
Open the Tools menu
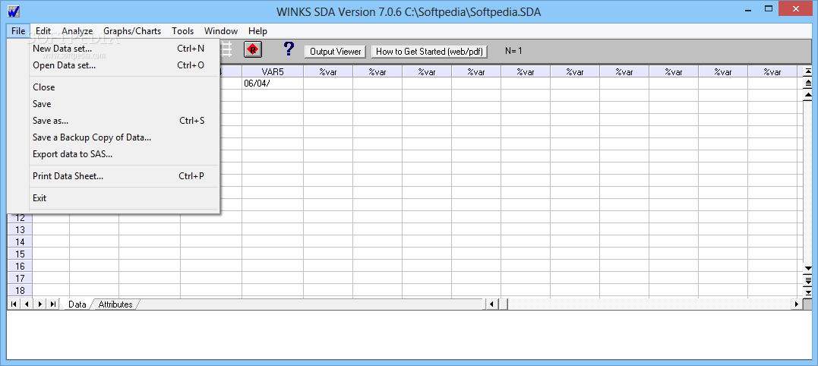(182, 31)
